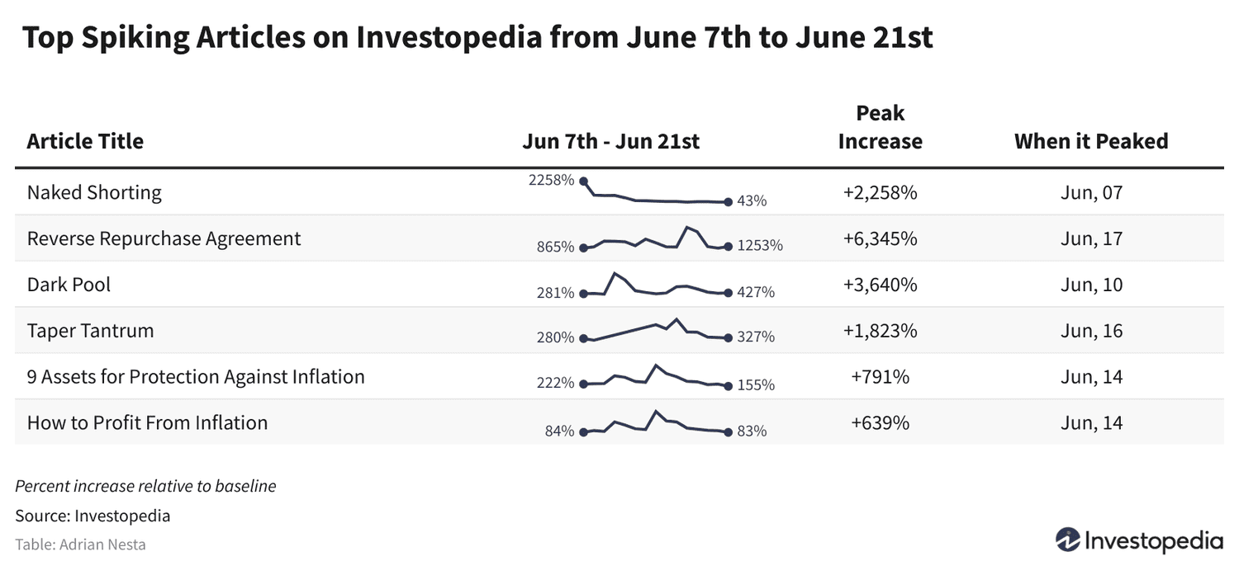Click the Source: Investopedia credit text

pyautogui.click(x=93, y=516)
